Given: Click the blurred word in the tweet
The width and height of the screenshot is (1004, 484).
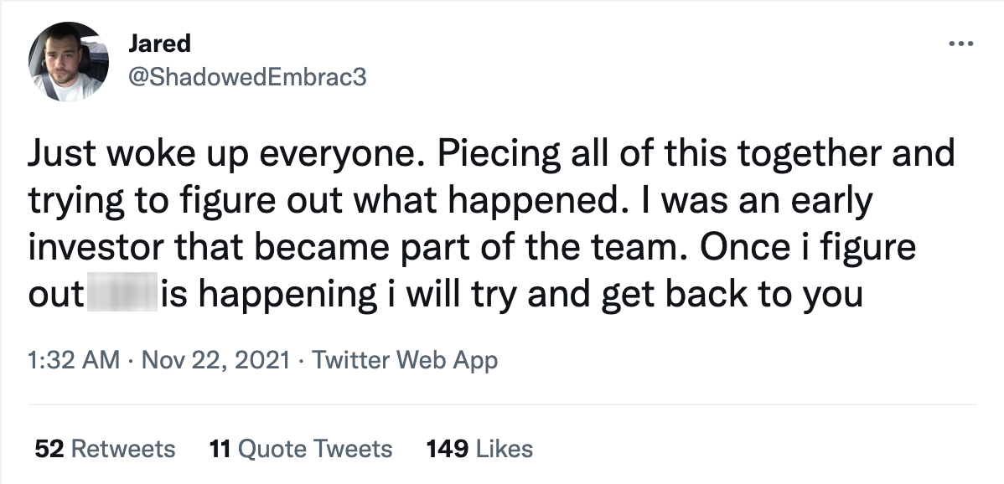Looking at the screenshot, I should click(x=122, y=292).
